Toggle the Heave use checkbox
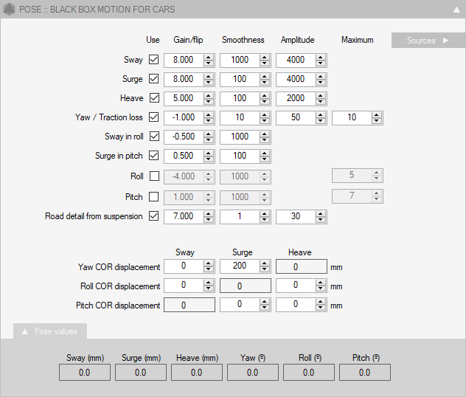Screen dimensions: 466x397 click(154, 98)
